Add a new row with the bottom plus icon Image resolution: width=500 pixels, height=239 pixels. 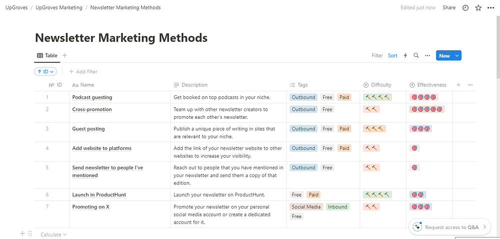(x=22, y=234)
